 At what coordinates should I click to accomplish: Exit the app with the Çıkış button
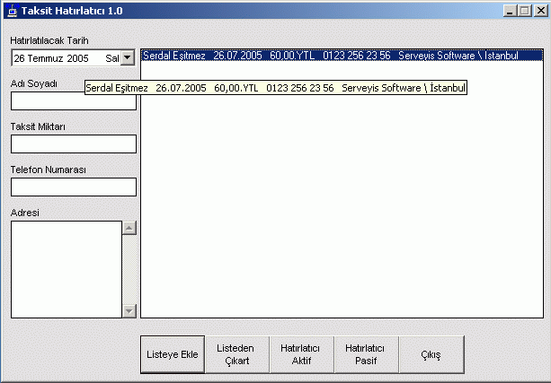(x=431, y=355)
